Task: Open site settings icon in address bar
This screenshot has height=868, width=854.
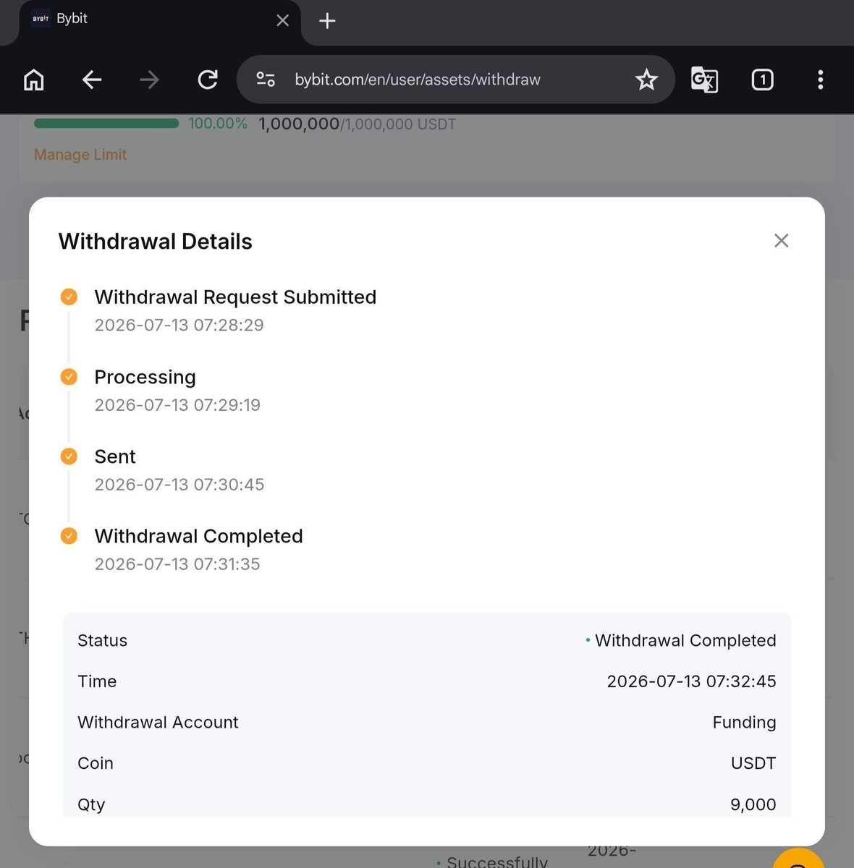Action: 266,80
